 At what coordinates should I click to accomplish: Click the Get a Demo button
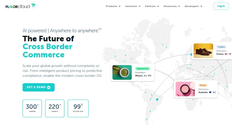[x=39, y=87]
